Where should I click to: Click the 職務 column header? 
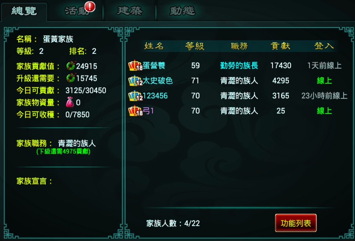coord(239,46)
